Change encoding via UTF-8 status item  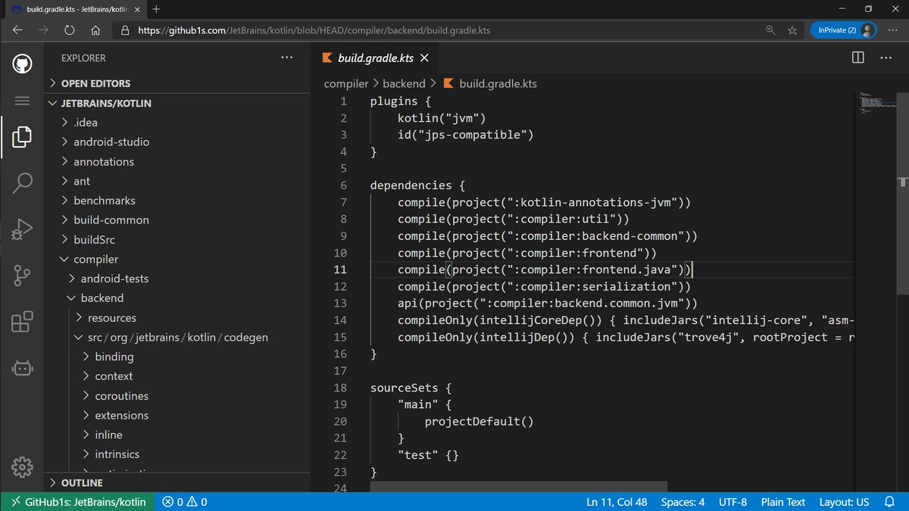[733, 502]
